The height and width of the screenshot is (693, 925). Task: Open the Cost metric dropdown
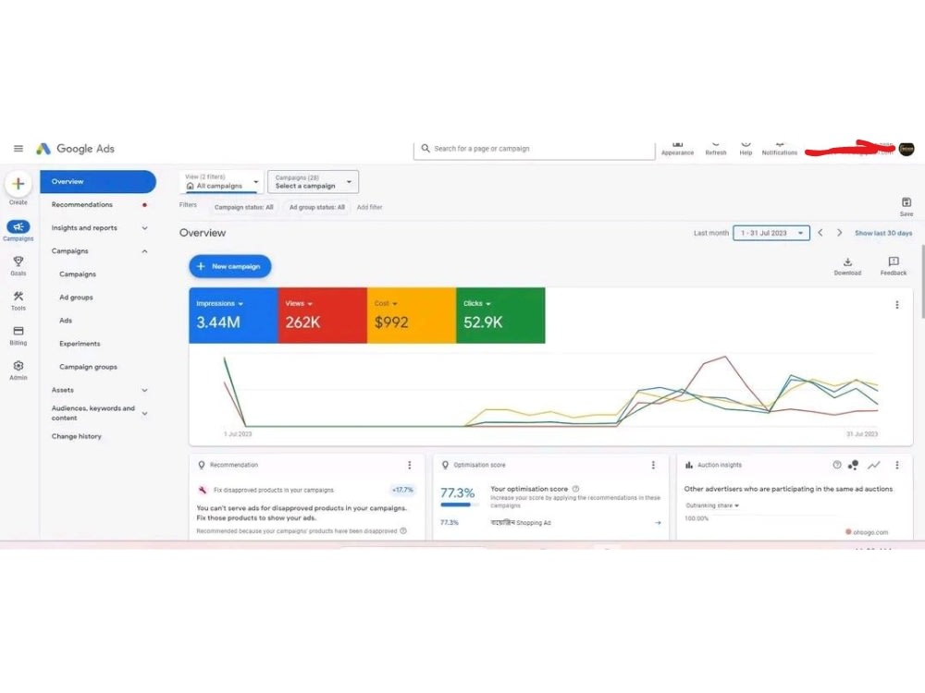(x=385, y=303)
